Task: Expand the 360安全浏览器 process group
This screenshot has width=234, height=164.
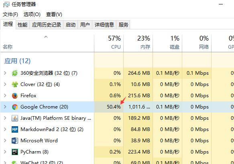Action: 5,73
